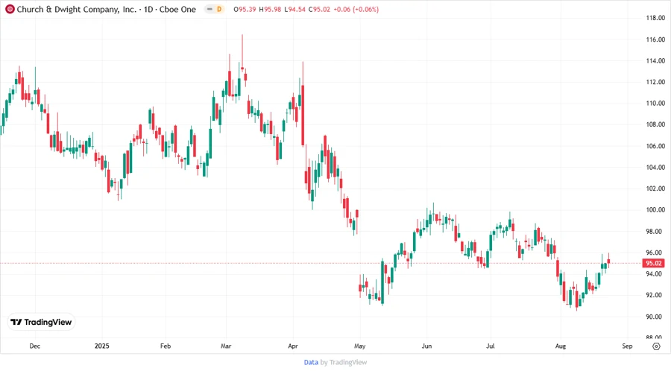Open chart settings gear icon
Image resolution: width=671 pixels, height=371 pixels.
pos(656,346)
